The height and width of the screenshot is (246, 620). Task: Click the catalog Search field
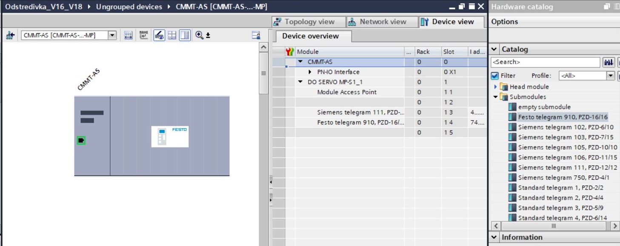pos(545,62)
